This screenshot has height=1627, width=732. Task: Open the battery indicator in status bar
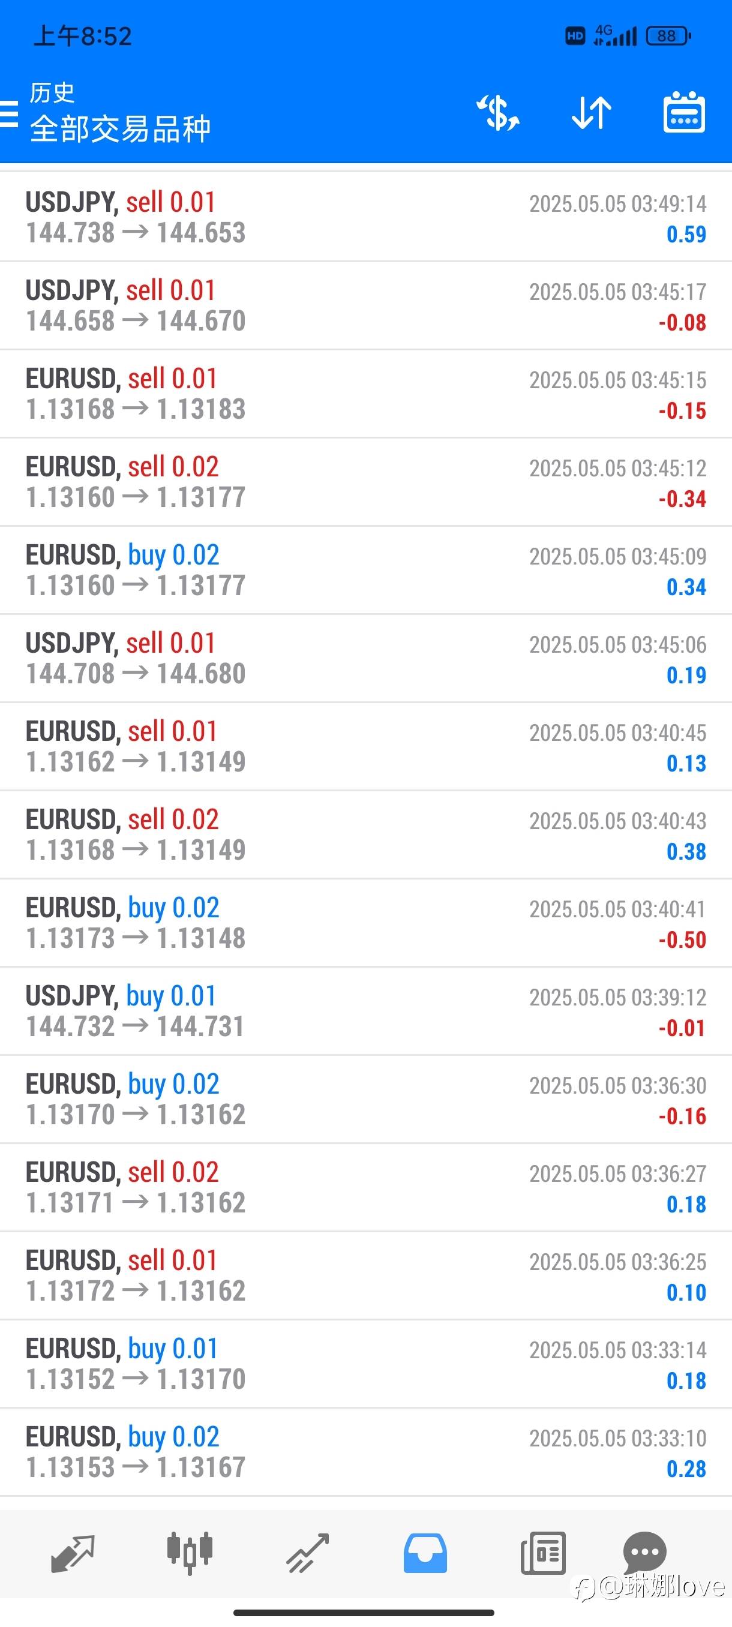[x=668, y=36]
